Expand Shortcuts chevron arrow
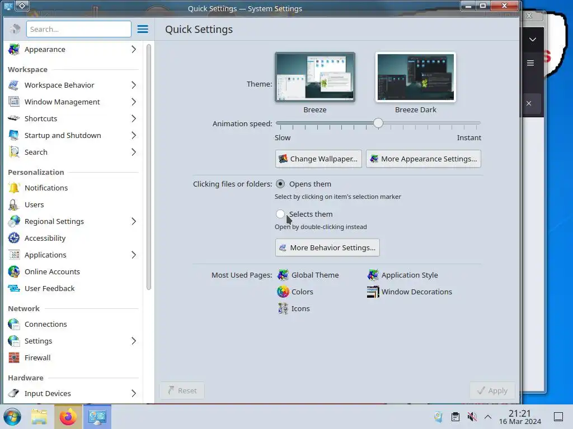Screen dimensions: 573x429 click(134, 118)
